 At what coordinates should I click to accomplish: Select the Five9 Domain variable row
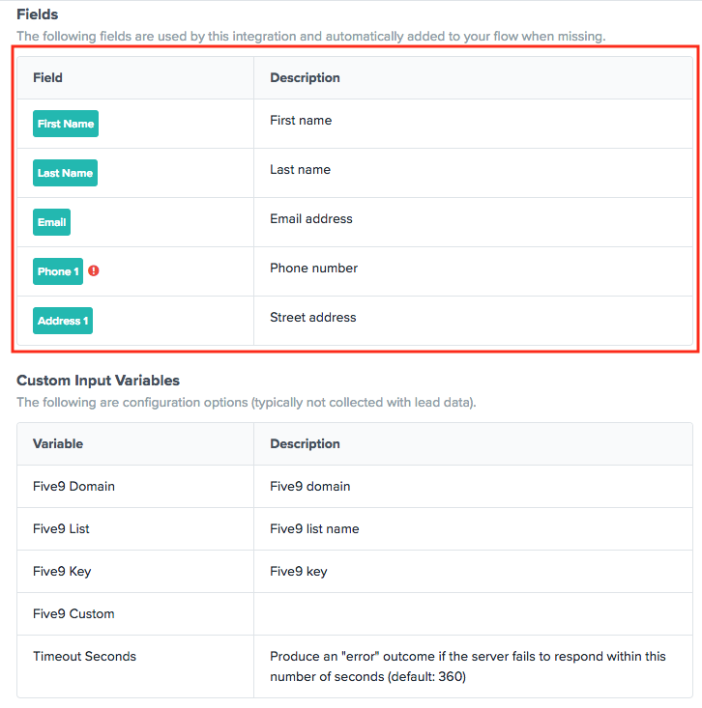355,486
